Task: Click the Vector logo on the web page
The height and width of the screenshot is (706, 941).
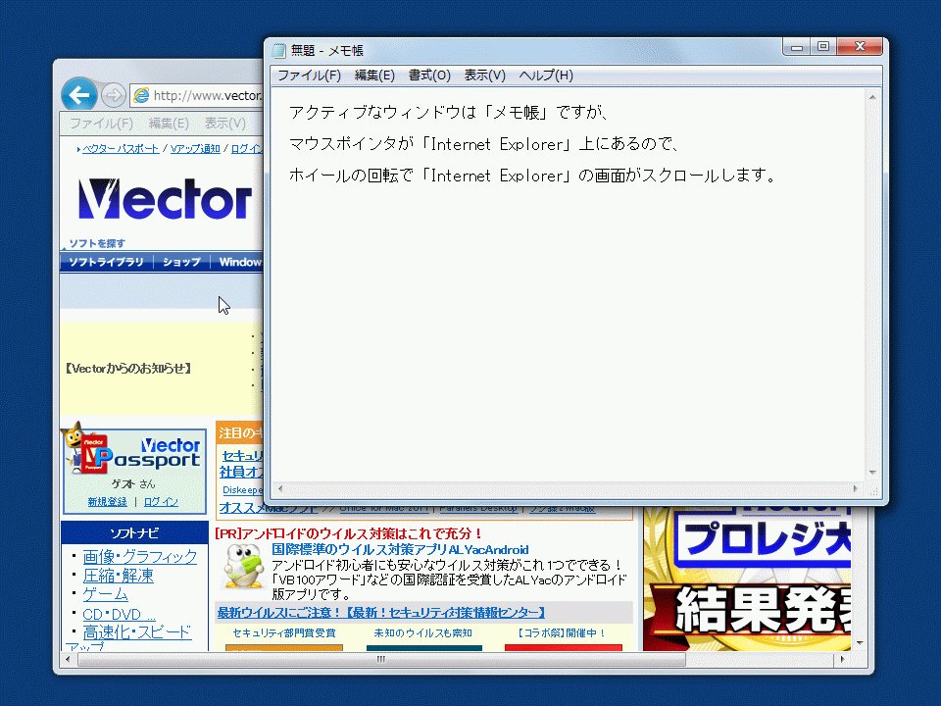Action: click(x=165, y=199)
